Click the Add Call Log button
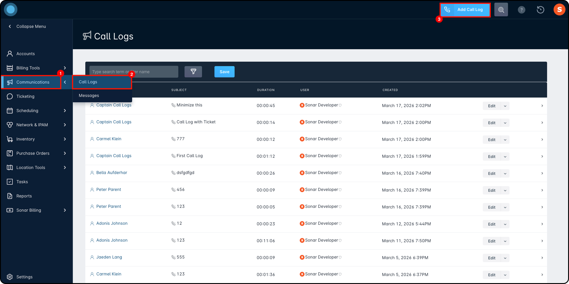 click(465, 10)
